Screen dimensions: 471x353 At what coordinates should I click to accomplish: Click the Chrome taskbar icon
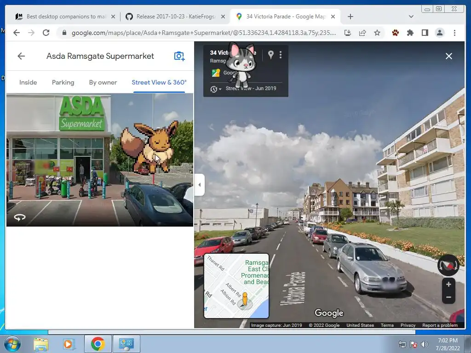(x=98, y=344)
